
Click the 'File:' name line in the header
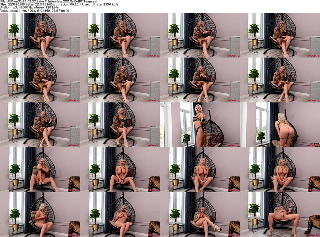point(48,1)
